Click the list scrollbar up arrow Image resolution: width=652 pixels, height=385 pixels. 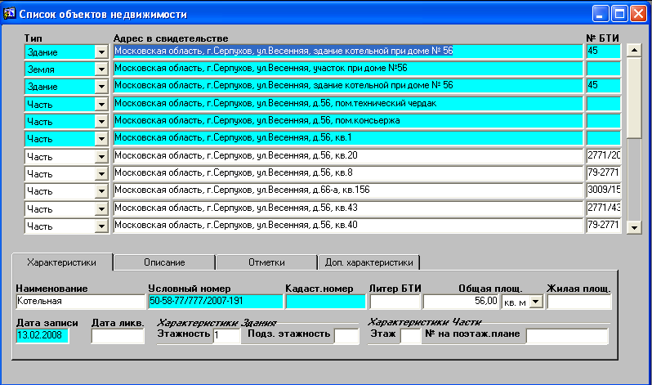(634, 51)
